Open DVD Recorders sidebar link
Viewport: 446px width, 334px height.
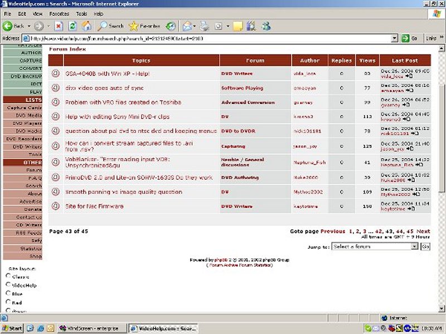[x=23, y=139]
